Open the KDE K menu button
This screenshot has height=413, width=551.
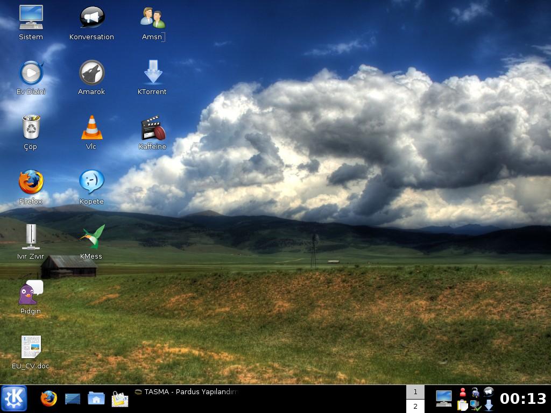13,398
